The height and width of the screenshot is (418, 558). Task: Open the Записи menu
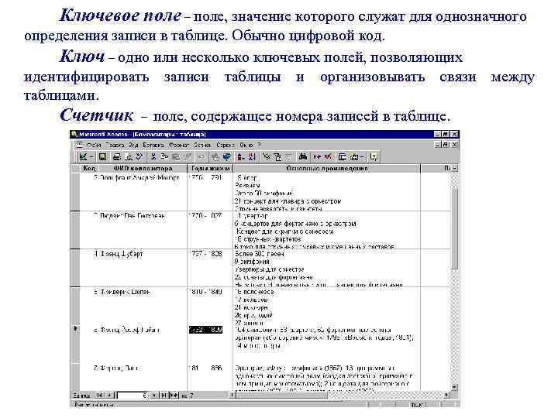point(202,145)
